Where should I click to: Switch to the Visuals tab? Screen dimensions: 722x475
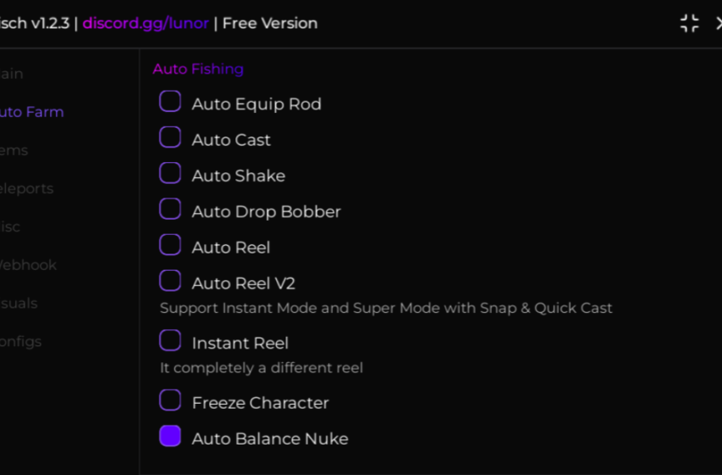click(x=19, y=303)
